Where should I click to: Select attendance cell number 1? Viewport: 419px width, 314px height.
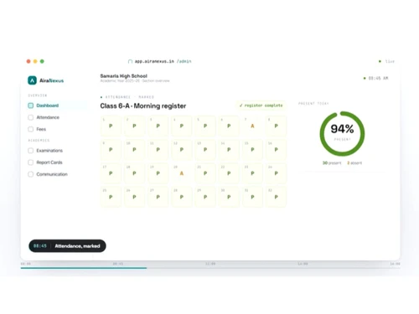coord(111,126)
